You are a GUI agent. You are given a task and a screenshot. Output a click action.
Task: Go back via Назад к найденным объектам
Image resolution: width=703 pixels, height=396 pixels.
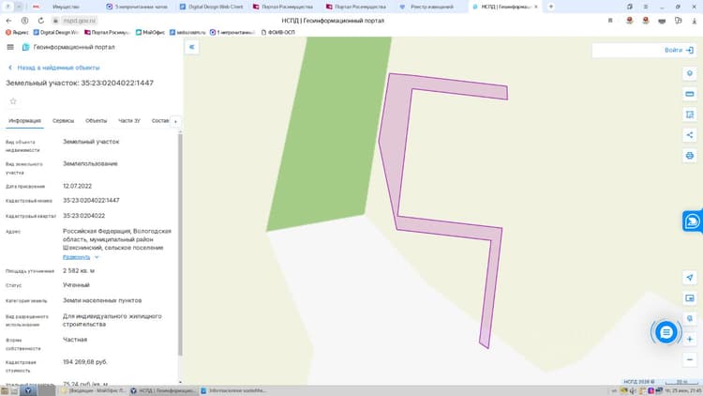tap(53, 68)
